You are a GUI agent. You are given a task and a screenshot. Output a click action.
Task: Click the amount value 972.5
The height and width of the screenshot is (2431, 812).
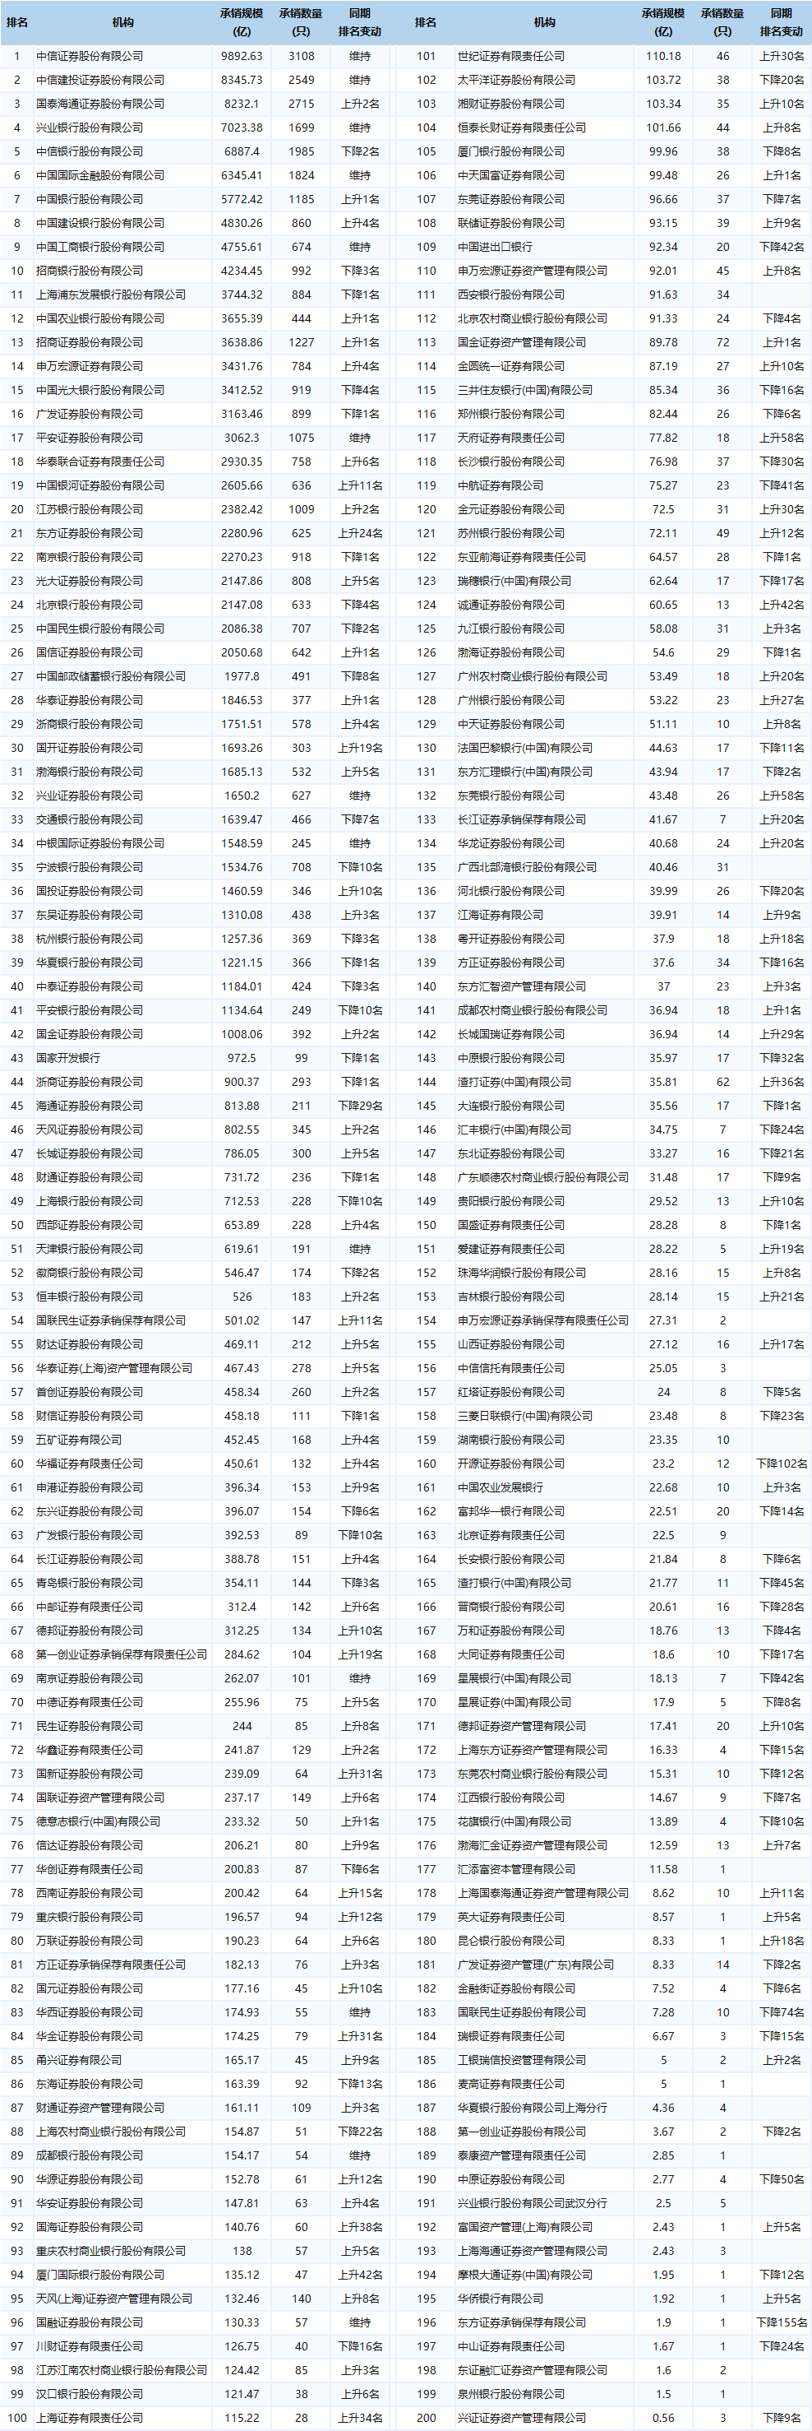242,1058
